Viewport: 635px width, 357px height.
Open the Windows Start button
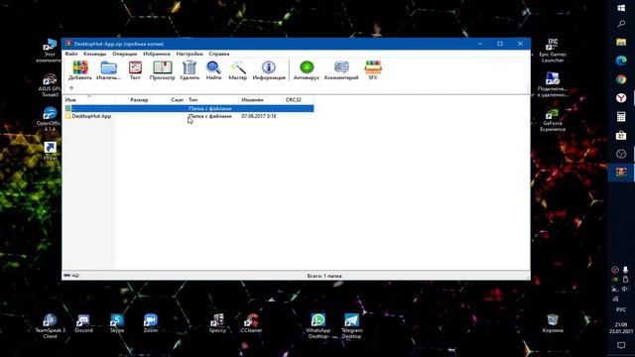[x=621, y=8]
